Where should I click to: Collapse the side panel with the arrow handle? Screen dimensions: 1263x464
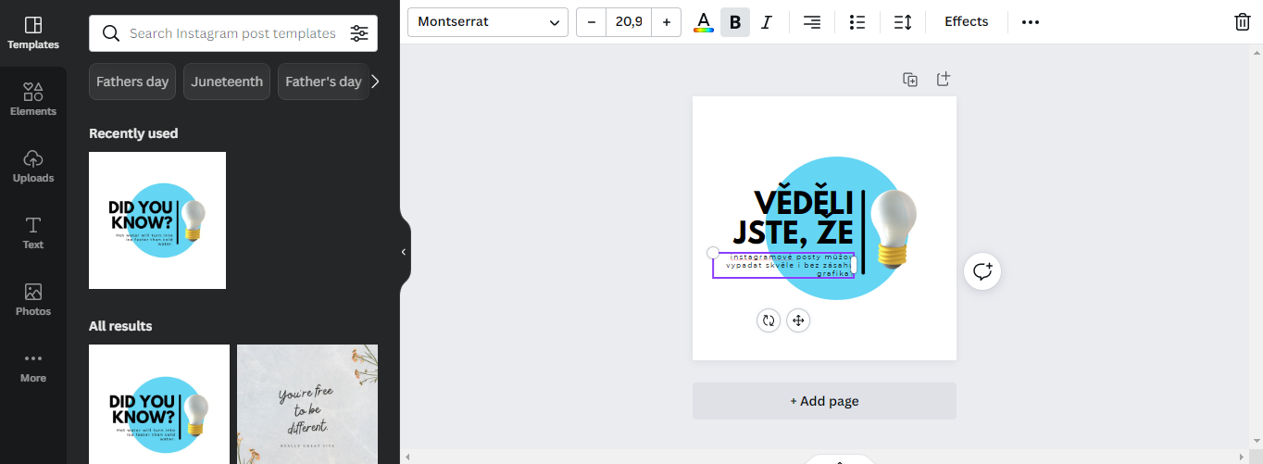[404, 252]
